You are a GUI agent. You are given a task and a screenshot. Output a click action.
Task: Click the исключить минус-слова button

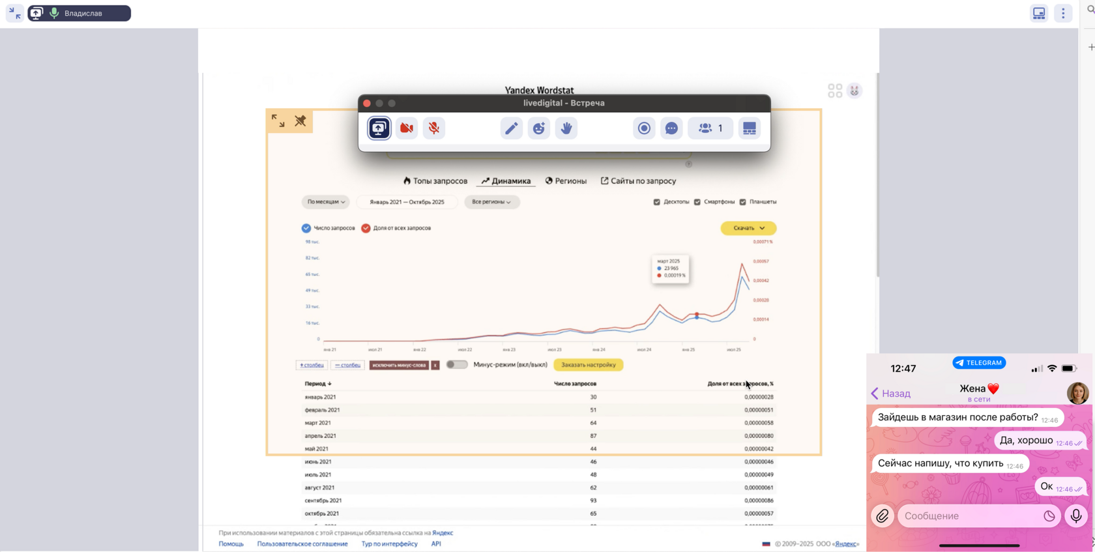click(399, 365)
